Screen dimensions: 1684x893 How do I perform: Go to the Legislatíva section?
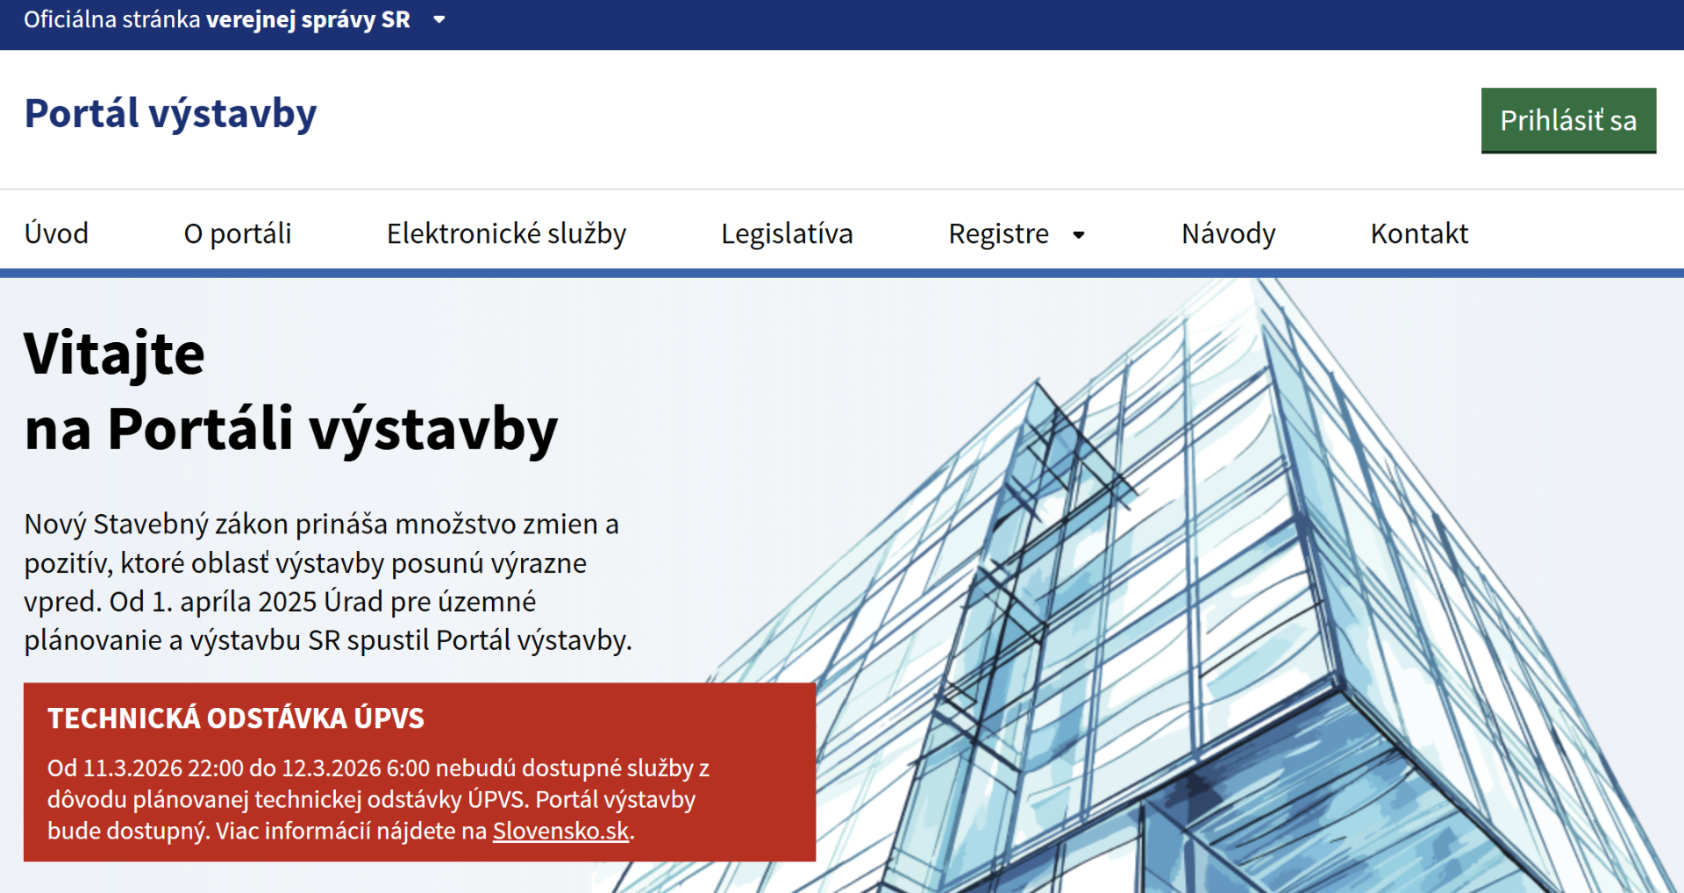click(787, 233)
